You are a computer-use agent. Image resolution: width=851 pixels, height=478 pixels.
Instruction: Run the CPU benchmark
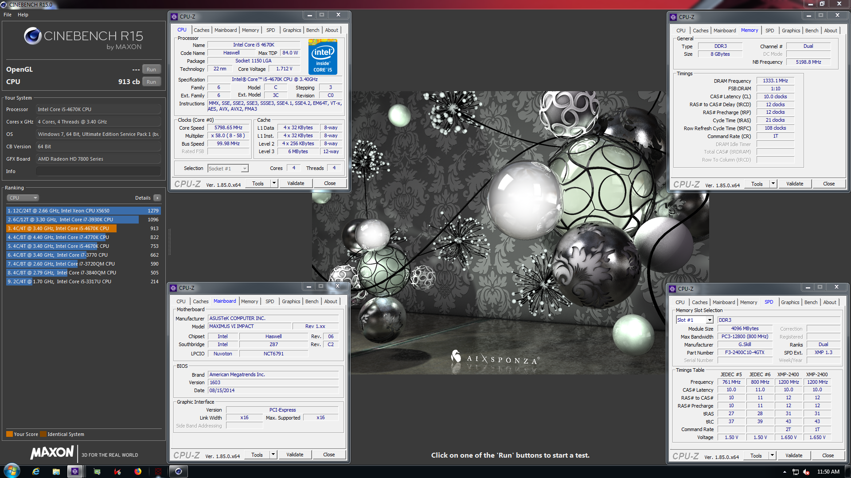pos(151,82)
